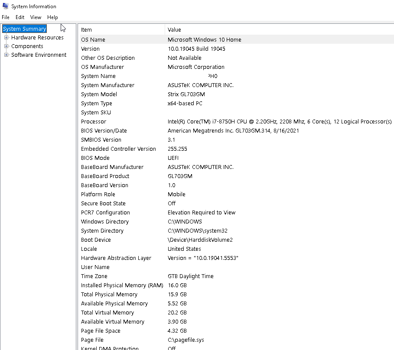This screenshot has width=394, height=350.
Task: Click the 4.32 GB page file value
Action: tap(177, 331)
